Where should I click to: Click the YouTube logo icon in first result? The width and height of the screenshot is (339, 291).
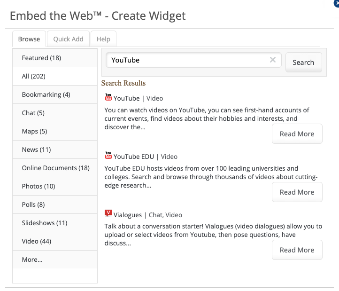pos(108,97)
